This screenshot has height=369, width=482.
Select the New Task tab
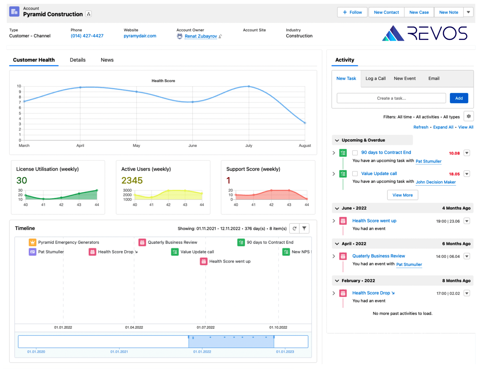[346, 79]
